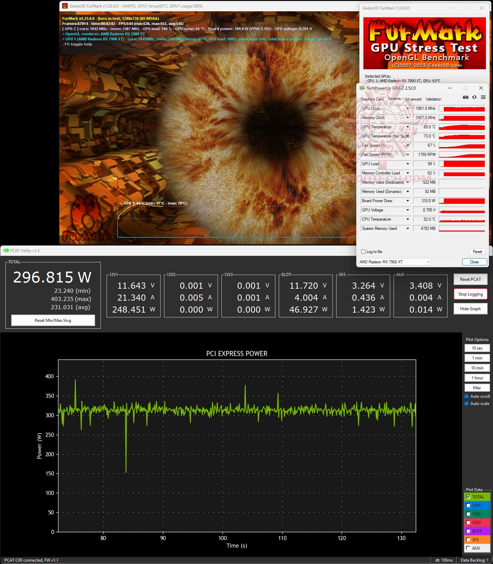Screen dimensions: 493x564
Task: Click the Hide Graph button
Action: (470, 309)
